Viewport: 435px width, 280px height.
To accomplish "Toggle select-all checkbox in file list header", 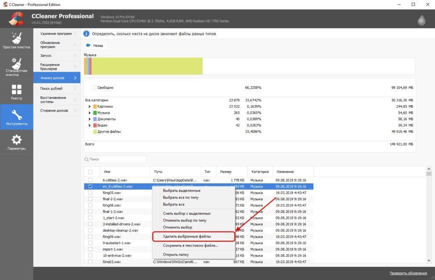I will pyautogui.click(x=90, y=172).
